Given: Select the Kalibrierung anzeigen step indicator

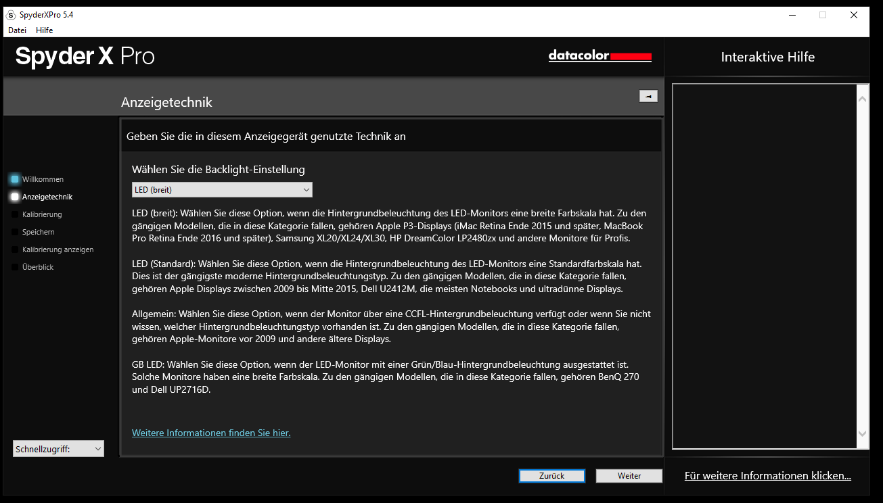Looking at the screenshot, I should pyautogui.click(x=15, y=249).
